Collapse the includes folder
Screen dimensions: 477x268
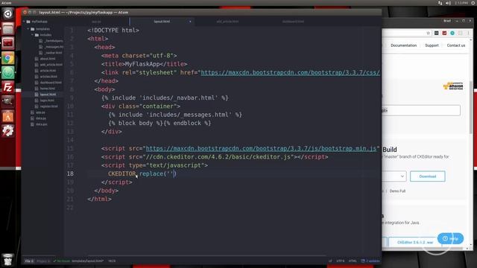pyautogui.click(x=33, y=35)
